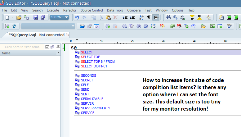Click the lightning document icon
Screen dimensions: 241x137
[x=221, y=17]
